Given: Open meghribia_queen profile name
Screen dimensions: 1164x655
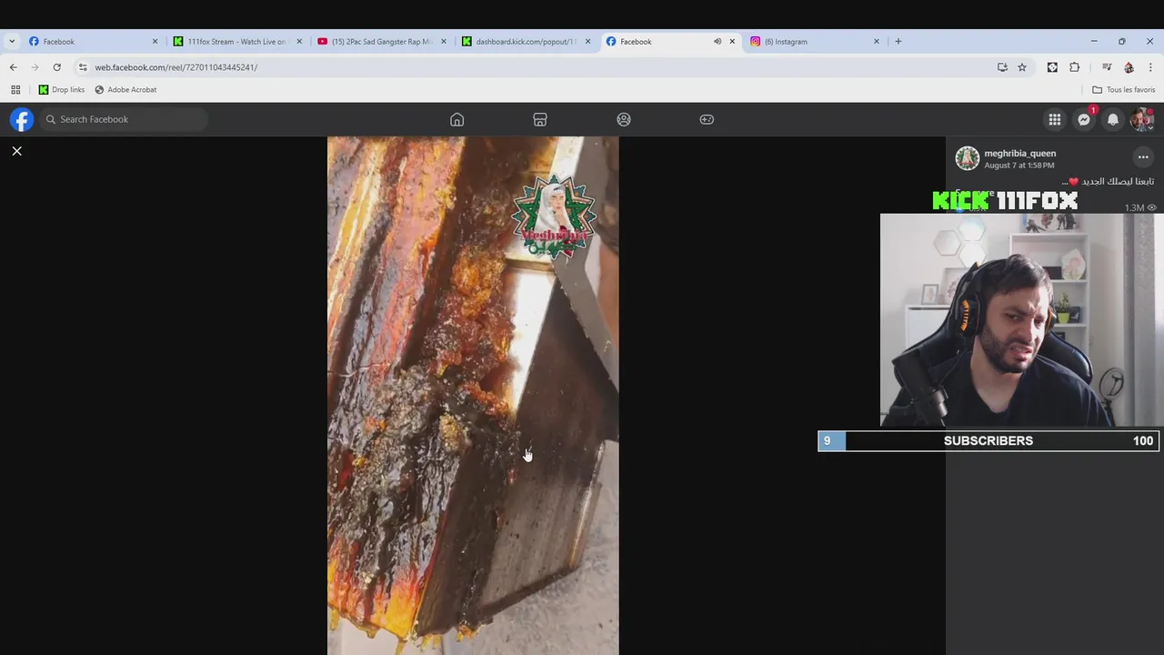Looking at the screenshot, I should tap(1019, 153).
